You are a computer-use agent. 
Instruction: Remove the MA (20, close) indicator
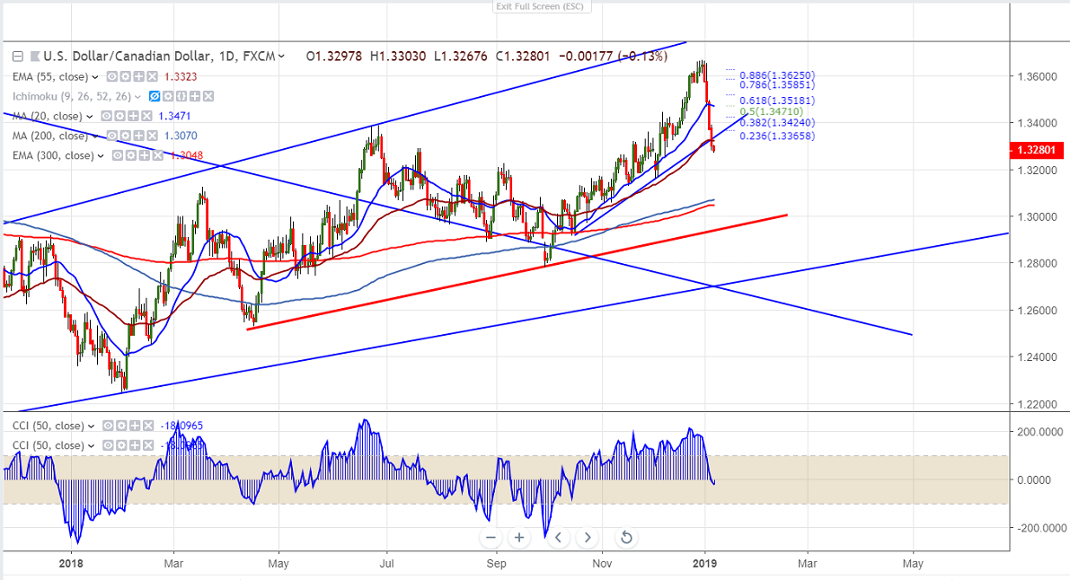point(146,116)
